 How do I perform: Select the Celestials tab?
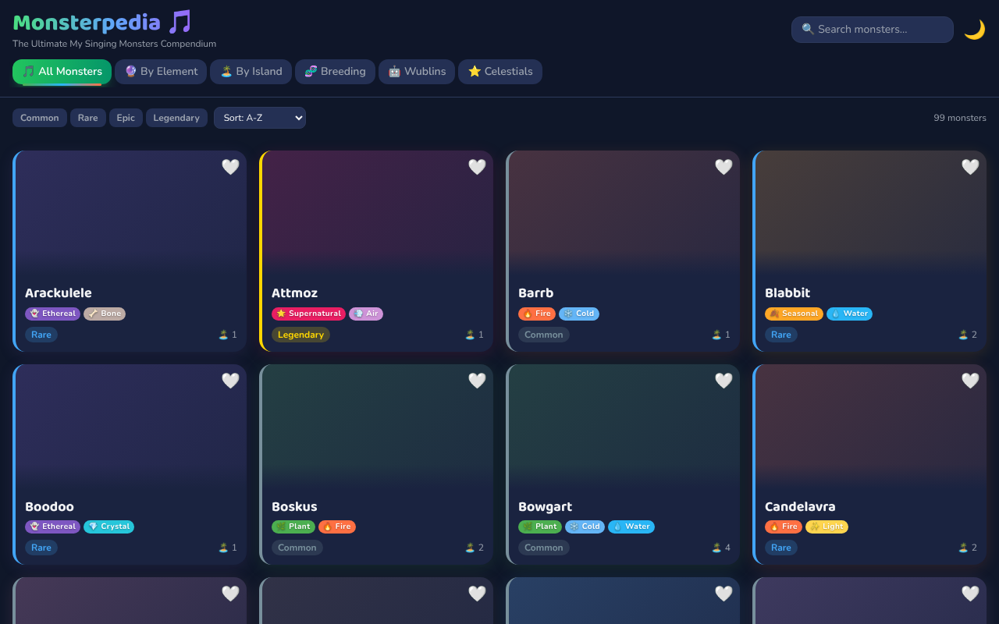click(500, 72)
